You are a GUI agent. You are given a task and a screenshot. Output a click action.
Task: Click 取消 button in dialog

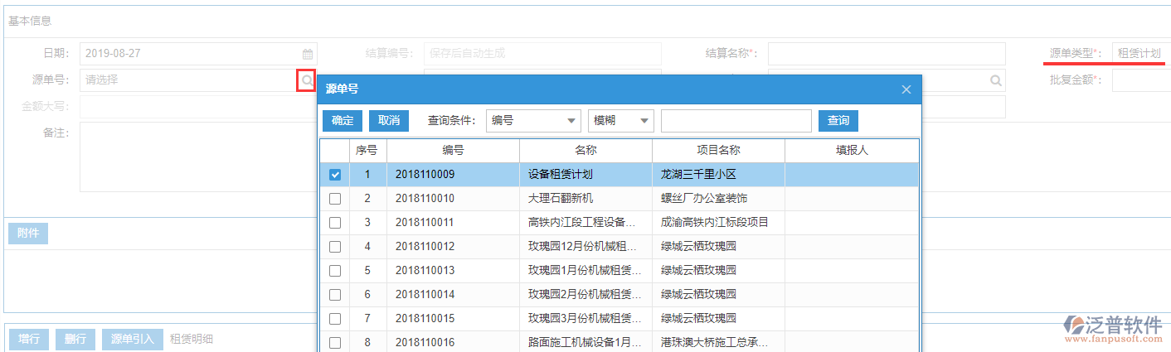tap(389, 121)
